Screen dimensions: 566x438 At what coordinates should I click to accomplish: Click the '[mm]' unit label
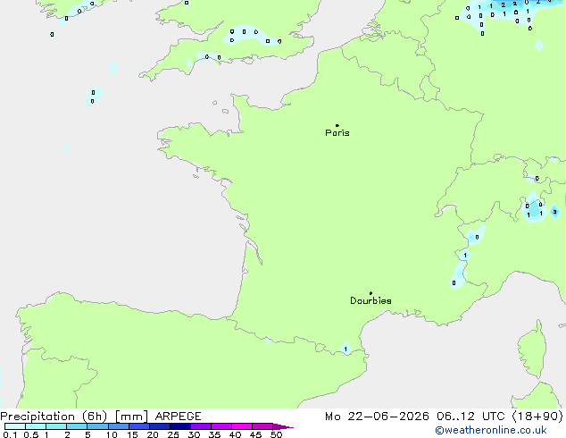(131, 417)
